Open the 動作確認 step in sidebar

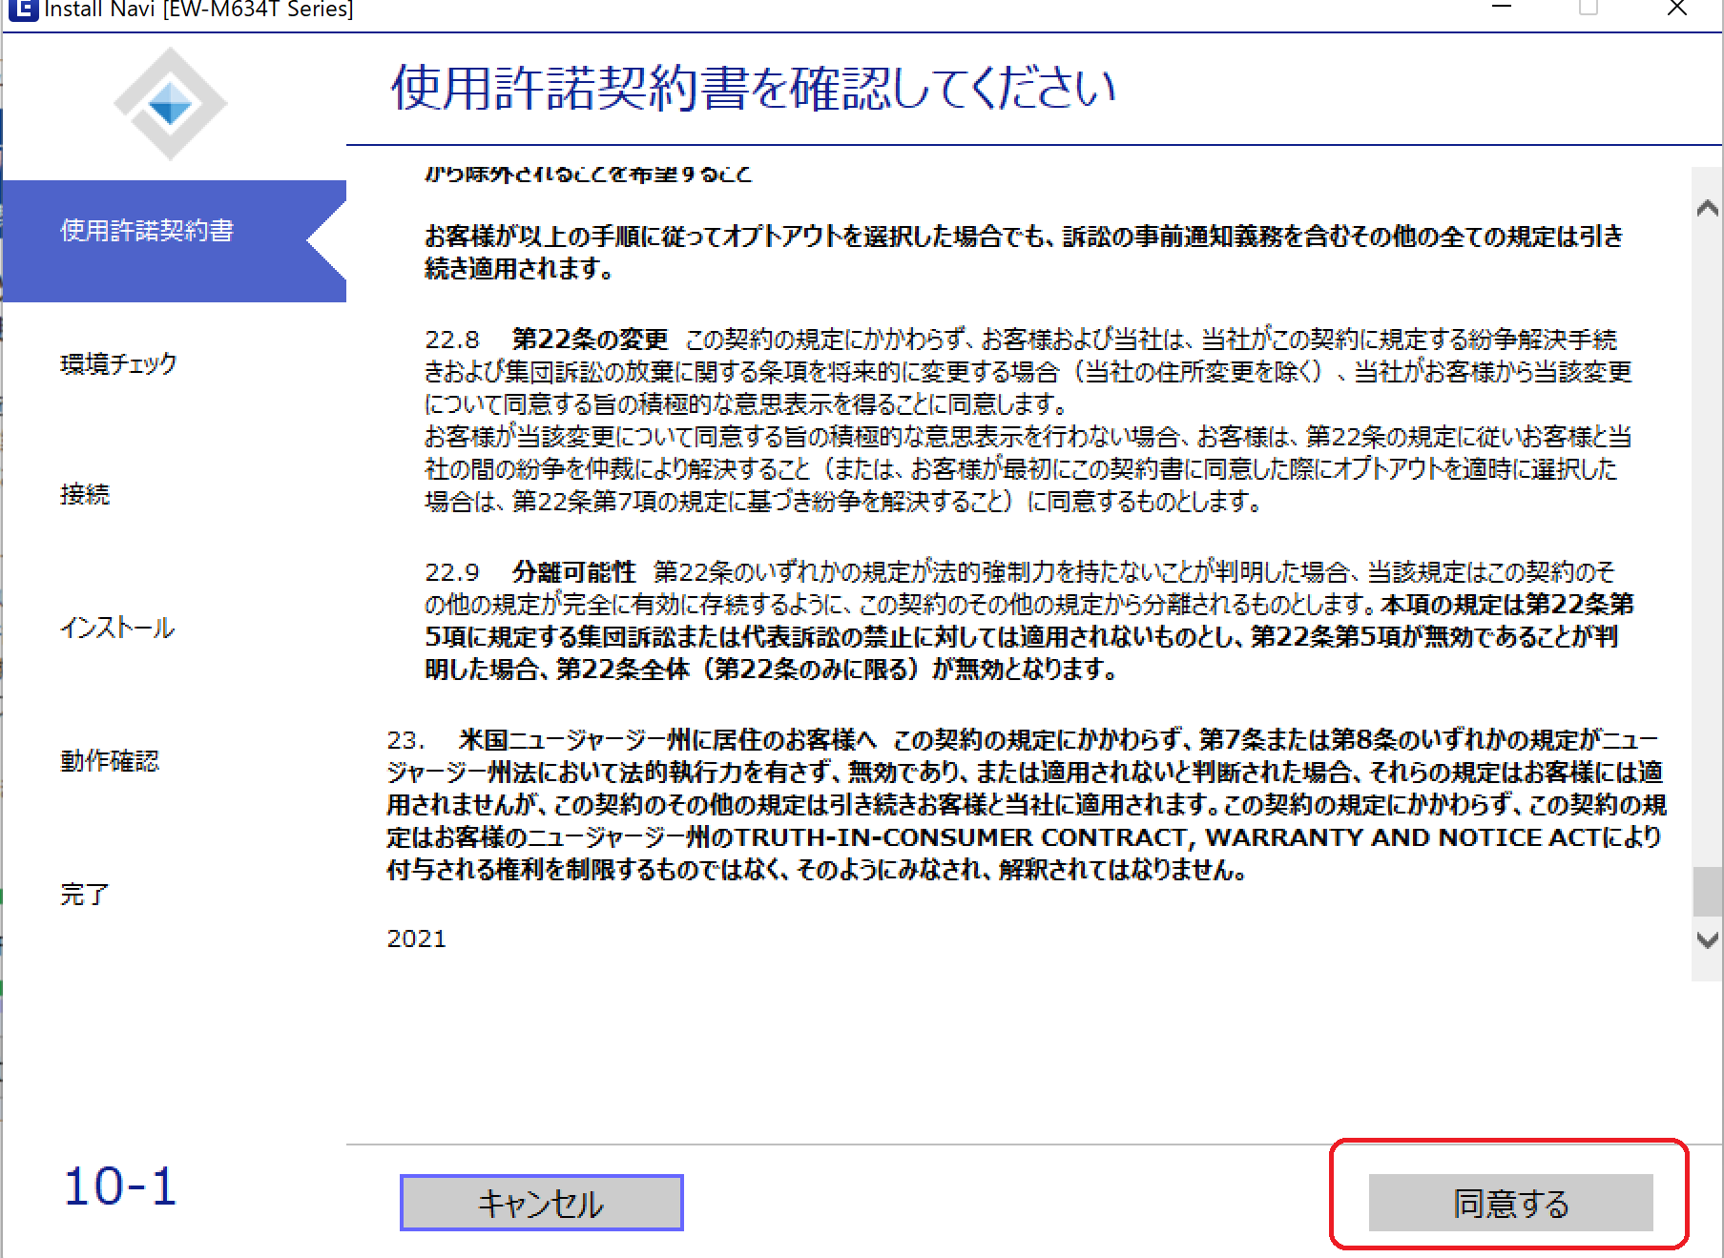(110, 761)
